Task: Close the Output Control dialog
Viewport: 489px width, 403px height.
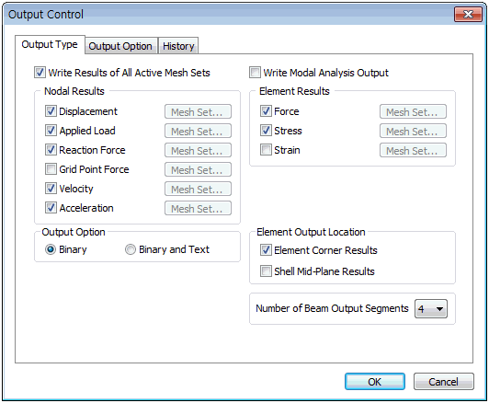Action: click(468, 15)
